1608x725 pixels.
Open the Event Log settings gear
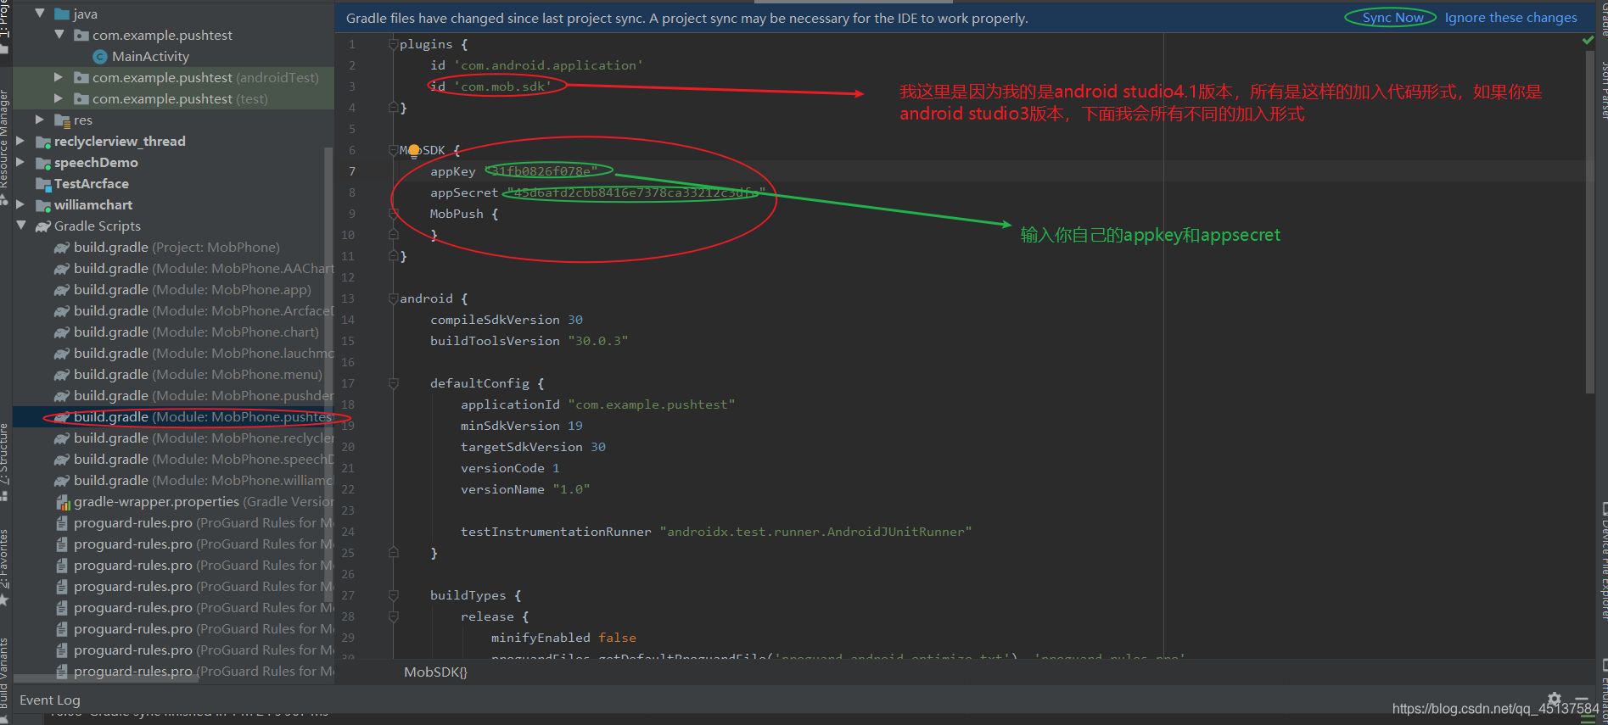click(1554, 699)
